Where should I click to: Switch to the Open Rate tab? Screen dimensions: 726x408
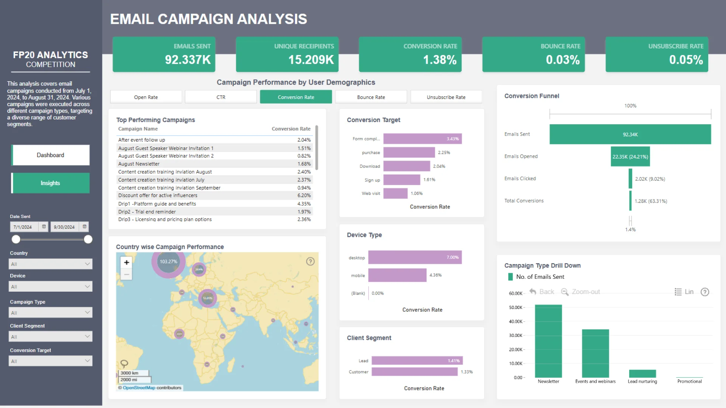[146, 97]
